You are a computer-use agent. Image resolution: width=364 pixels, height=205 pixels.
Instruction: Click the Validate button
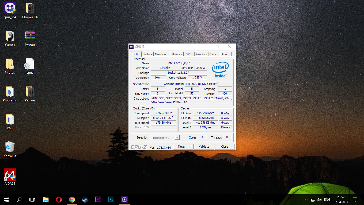[x=204, y=147]
